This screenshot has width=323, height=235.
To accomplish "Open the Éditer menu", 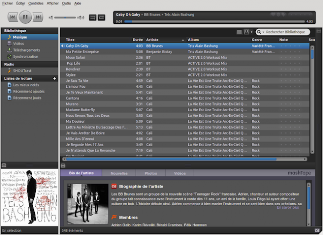I will pos(21,4).
